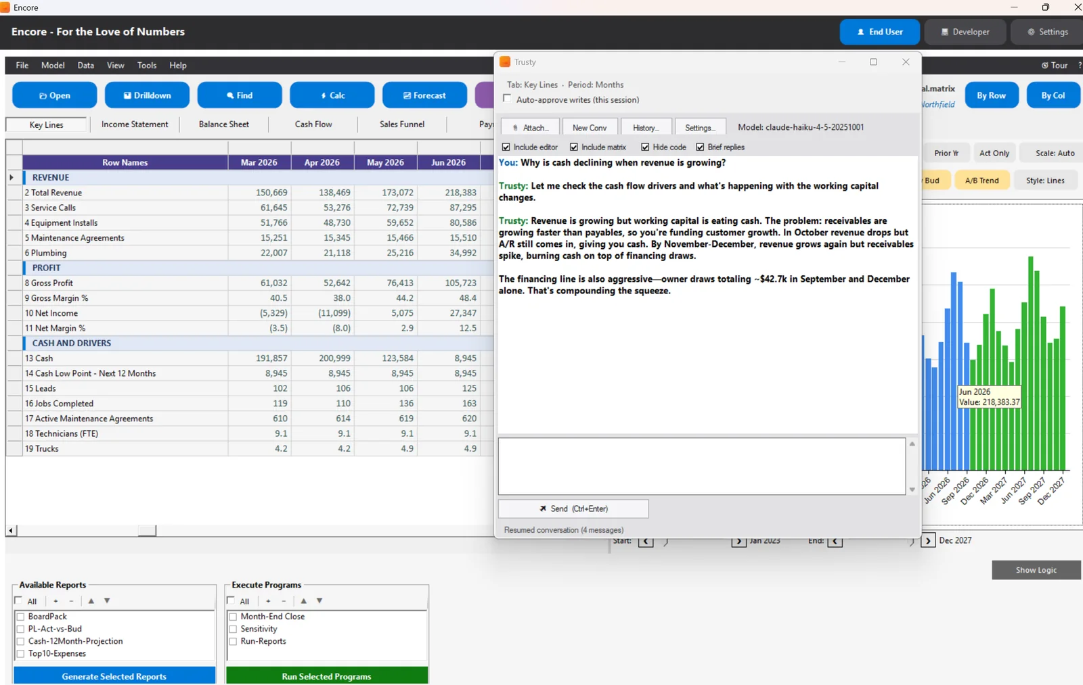Add a program with the plus icon in Execute Programs
The height and width of the screenshot is (685, 1083).
[x=268, y=601]
